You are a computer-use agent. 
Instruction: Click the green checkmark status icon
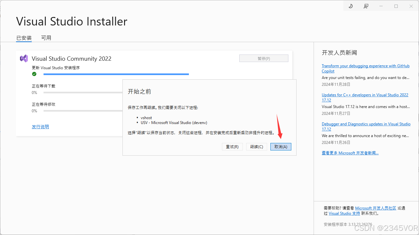click(34, 74)
